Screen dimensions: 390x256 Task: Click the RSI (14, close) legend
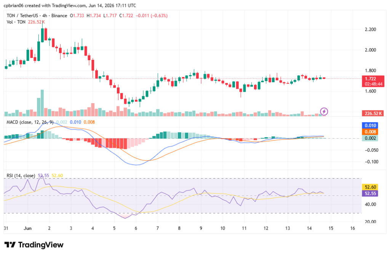[x=21, y=176]
